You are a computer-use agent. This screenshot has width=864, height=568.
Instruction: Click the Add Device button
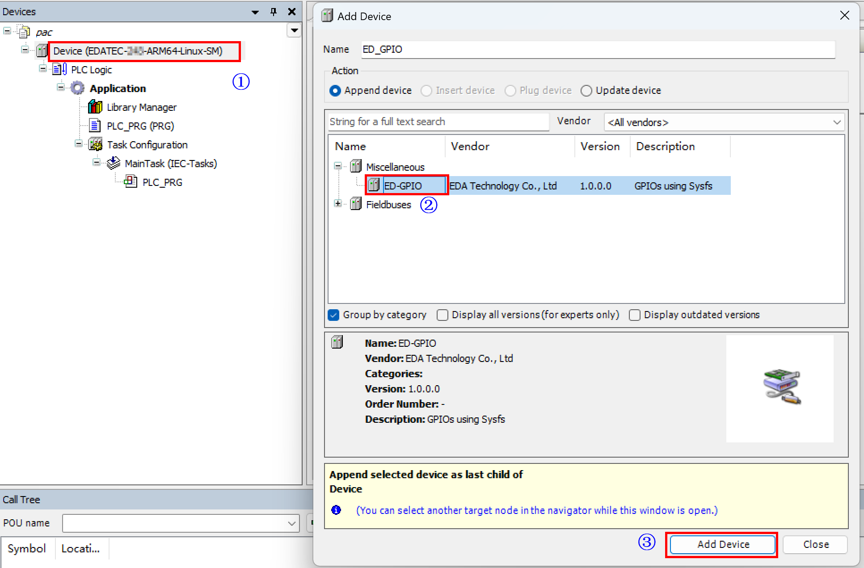click(x=722, y=544)
